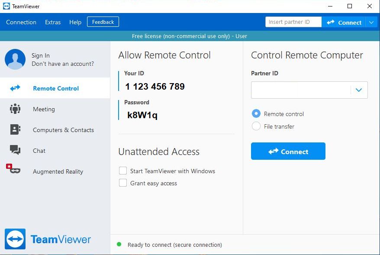
Task: Open the Connection menu
Action: click(21, 22)
